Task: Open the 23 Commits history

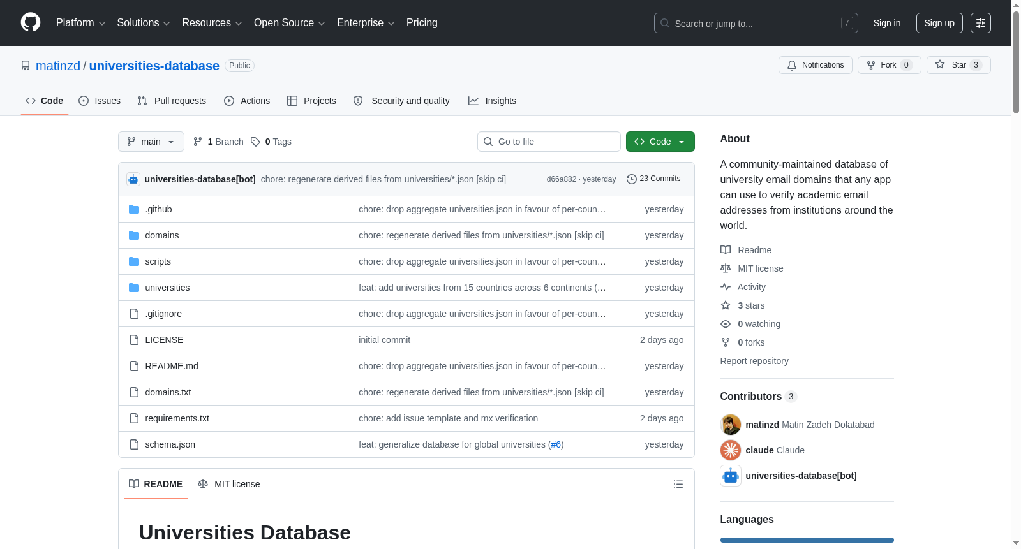Action: [x=653, y=179]
